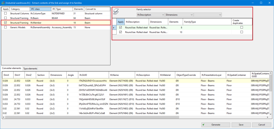Enable Apply checkbox for Structural Columns row

[6, 13]
